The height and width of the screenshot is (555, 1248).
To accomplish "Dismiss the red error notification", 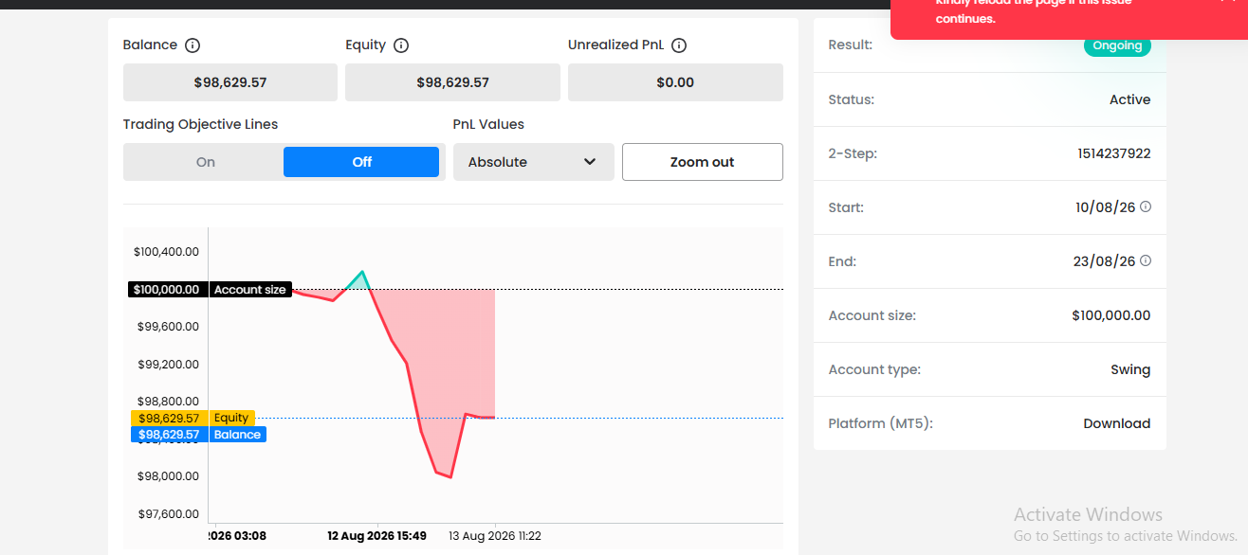I will [x=1226, y=3].
